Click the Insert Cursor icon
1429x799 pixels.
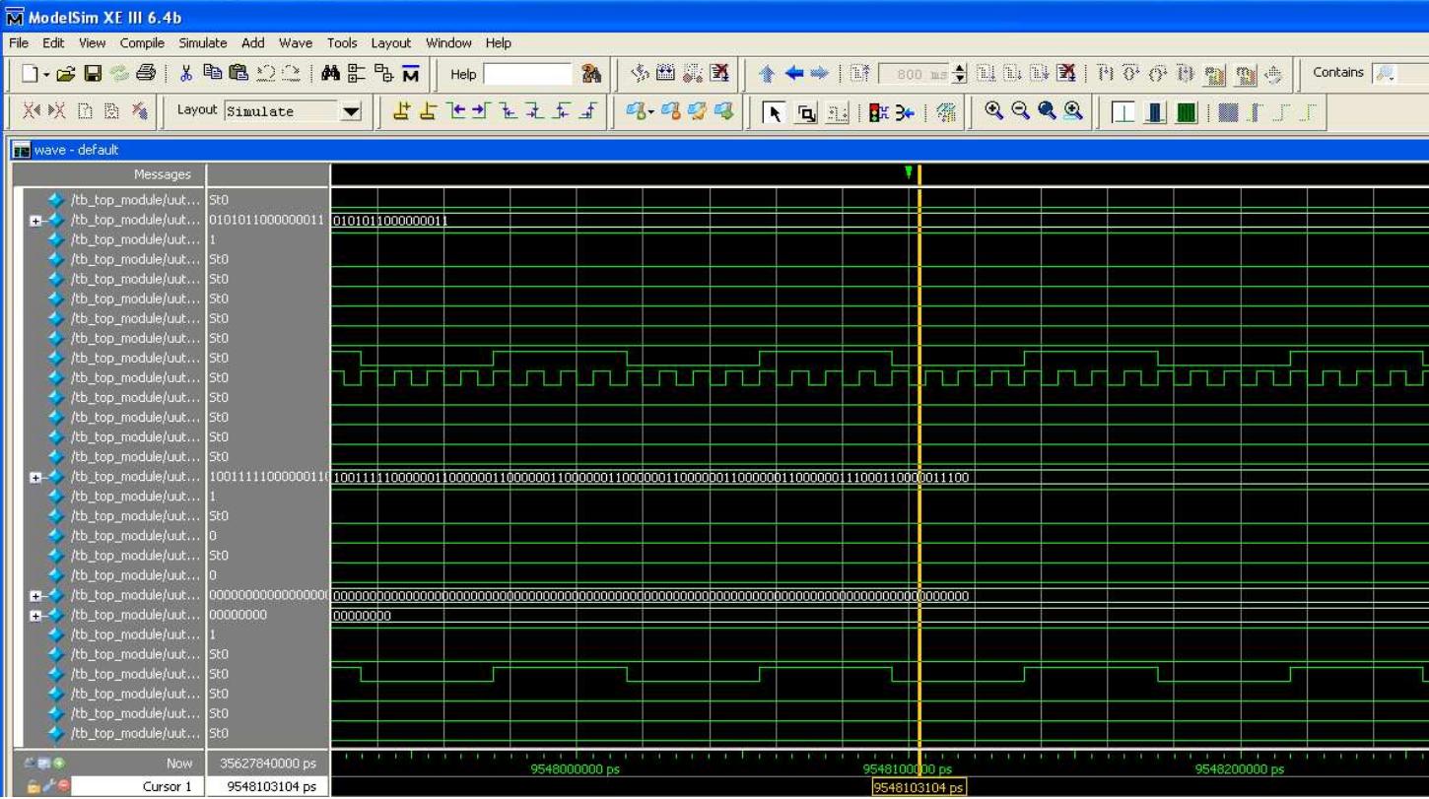[x=402, y=111]
